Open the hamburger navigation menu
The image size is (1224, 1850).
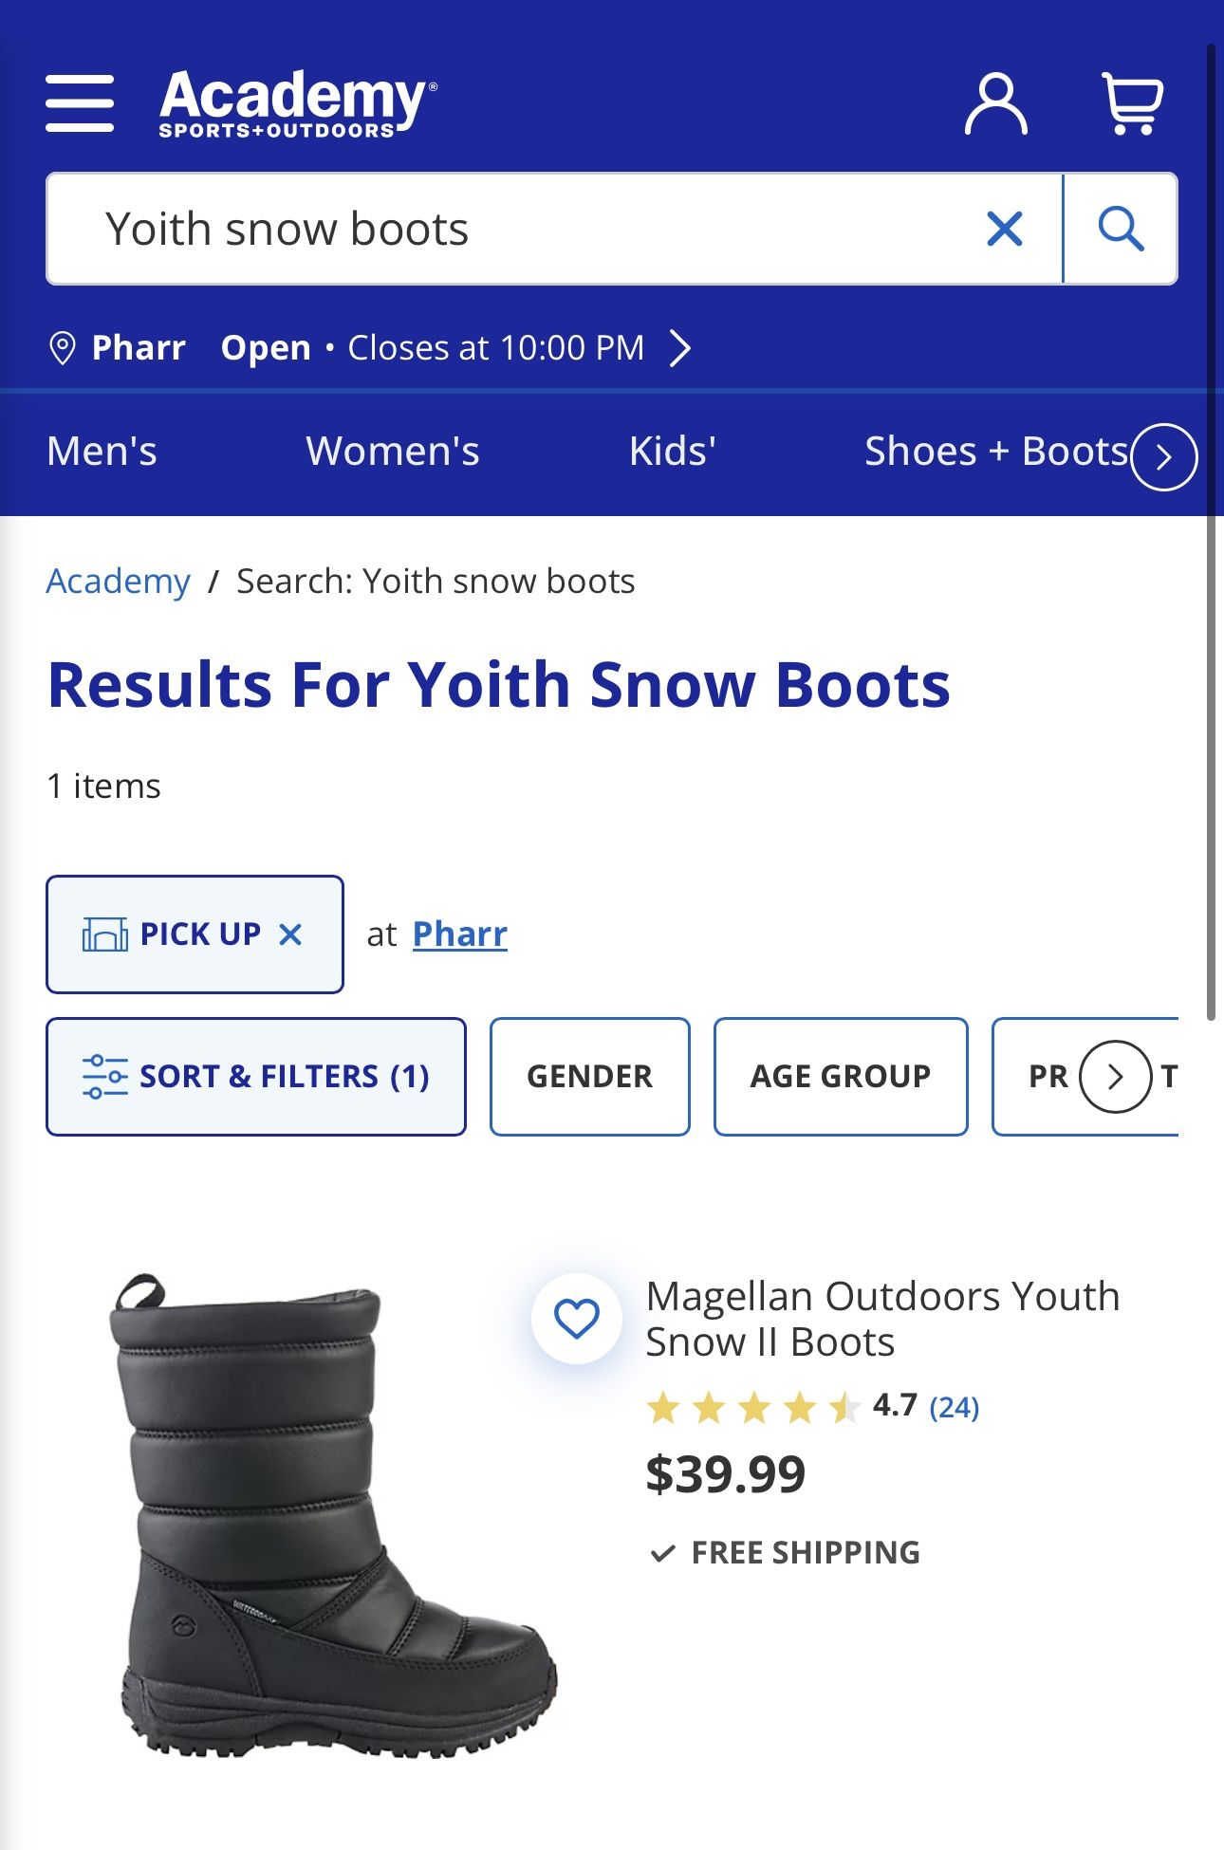pos(80,102)
